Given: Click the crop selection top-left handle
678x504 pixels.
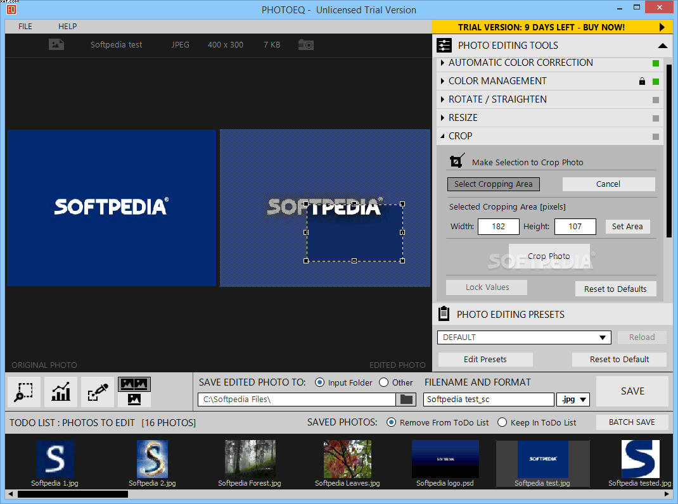Looking at the screenshot, I should [x=306, y=204].
